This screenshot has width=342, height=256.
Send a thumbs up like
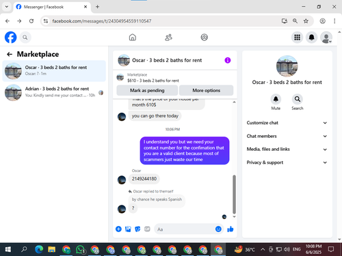point(231,229)
